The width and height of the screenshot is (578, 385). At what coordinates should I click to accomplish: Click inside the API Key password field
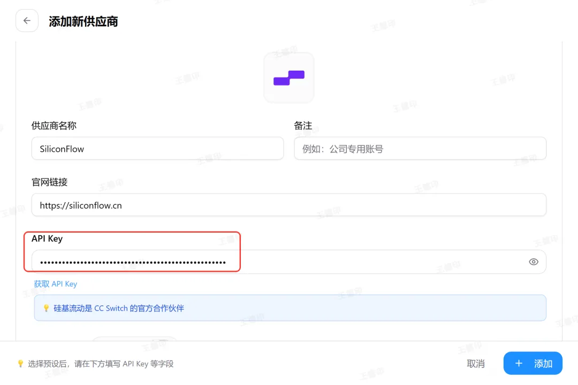(288, 262)
